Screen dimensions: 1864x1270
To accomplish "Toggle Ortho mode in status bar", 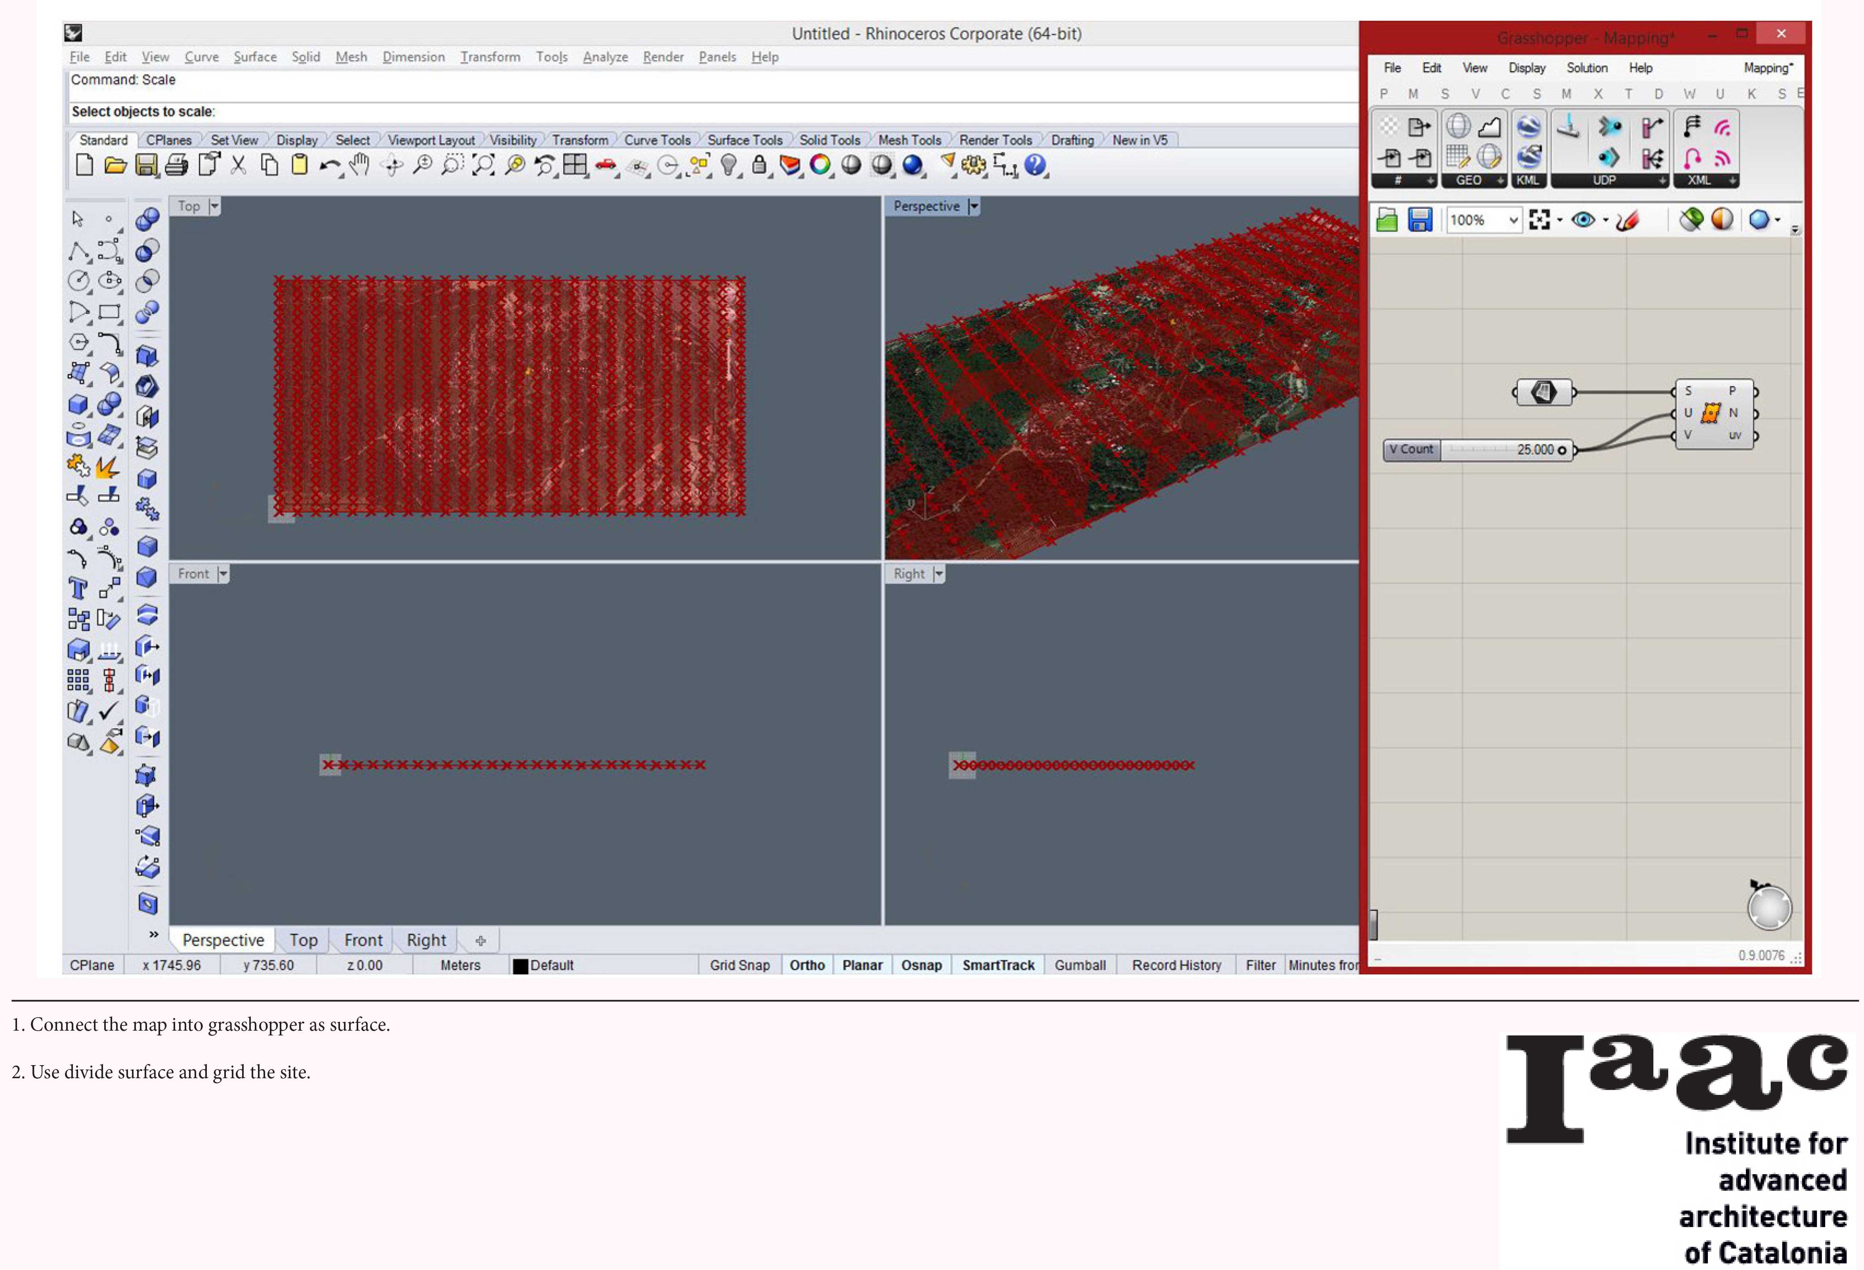I will pos(807,965).
